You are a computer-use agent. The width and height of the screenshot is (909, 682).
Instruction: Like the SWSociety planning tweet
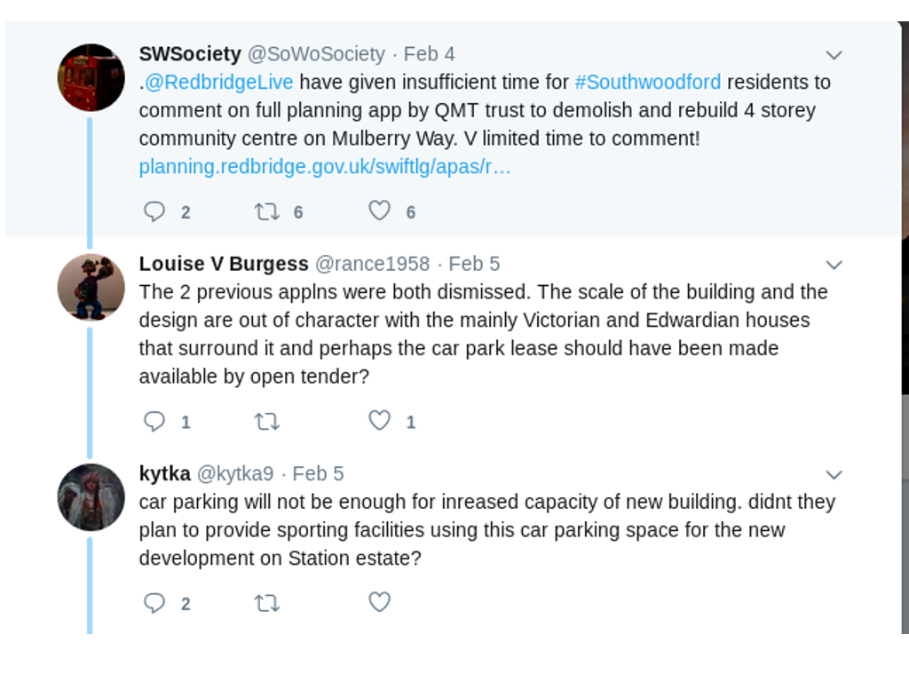click(380, 210)
